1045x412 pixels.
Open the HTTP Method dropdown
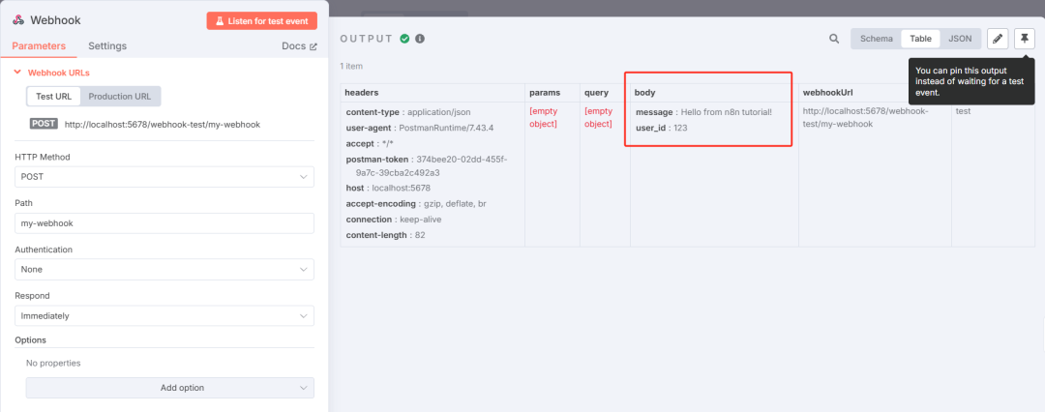164,177
